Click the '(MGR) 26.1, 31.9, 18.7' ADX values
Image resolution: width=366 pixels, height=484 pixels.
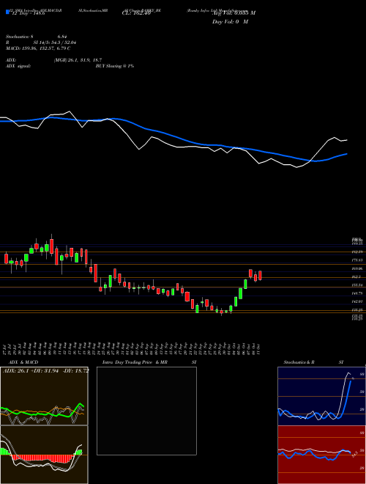pyautogui.click(x=78, y=60)
